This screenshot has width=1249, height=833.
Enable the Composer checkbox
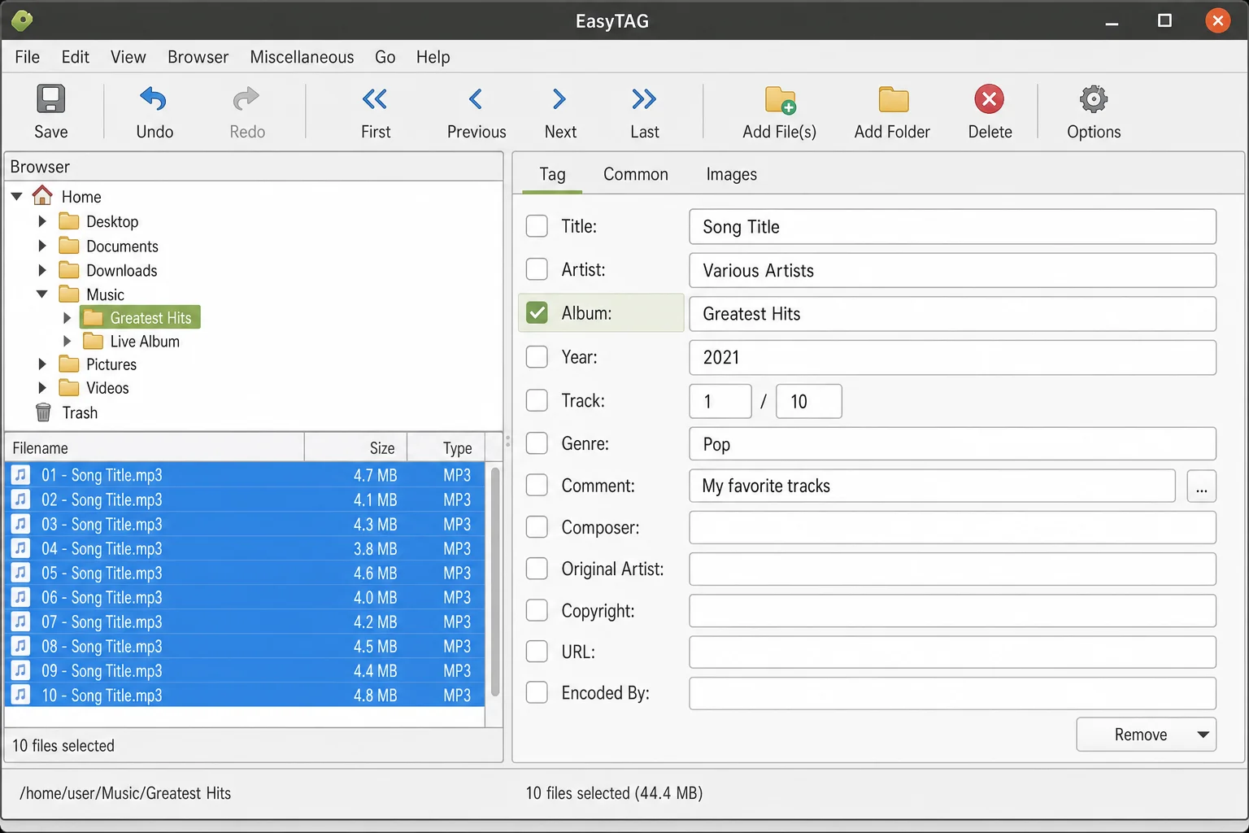tap(537, 526)
